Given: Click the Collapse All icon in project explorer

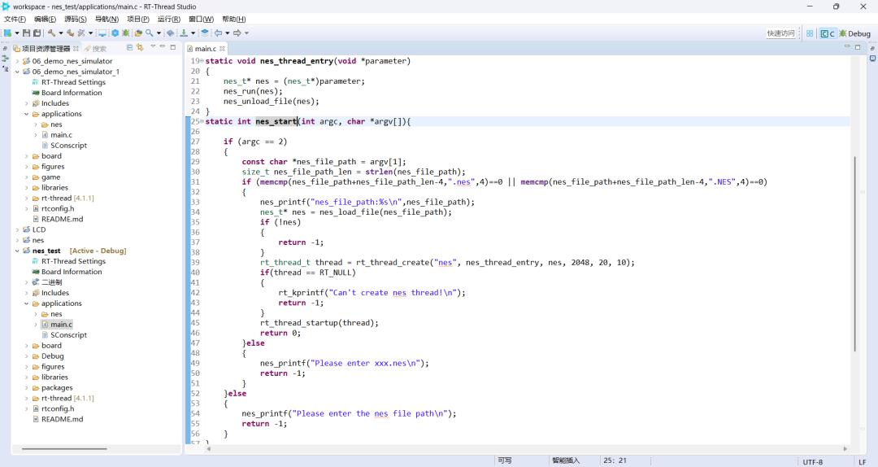Looking at the screenshot, I should coord(129,48).
